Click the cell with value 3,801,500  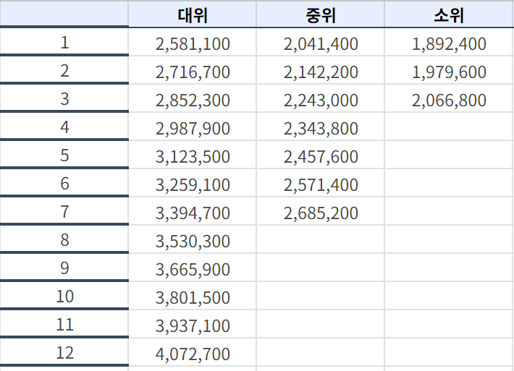coord(193,296)
